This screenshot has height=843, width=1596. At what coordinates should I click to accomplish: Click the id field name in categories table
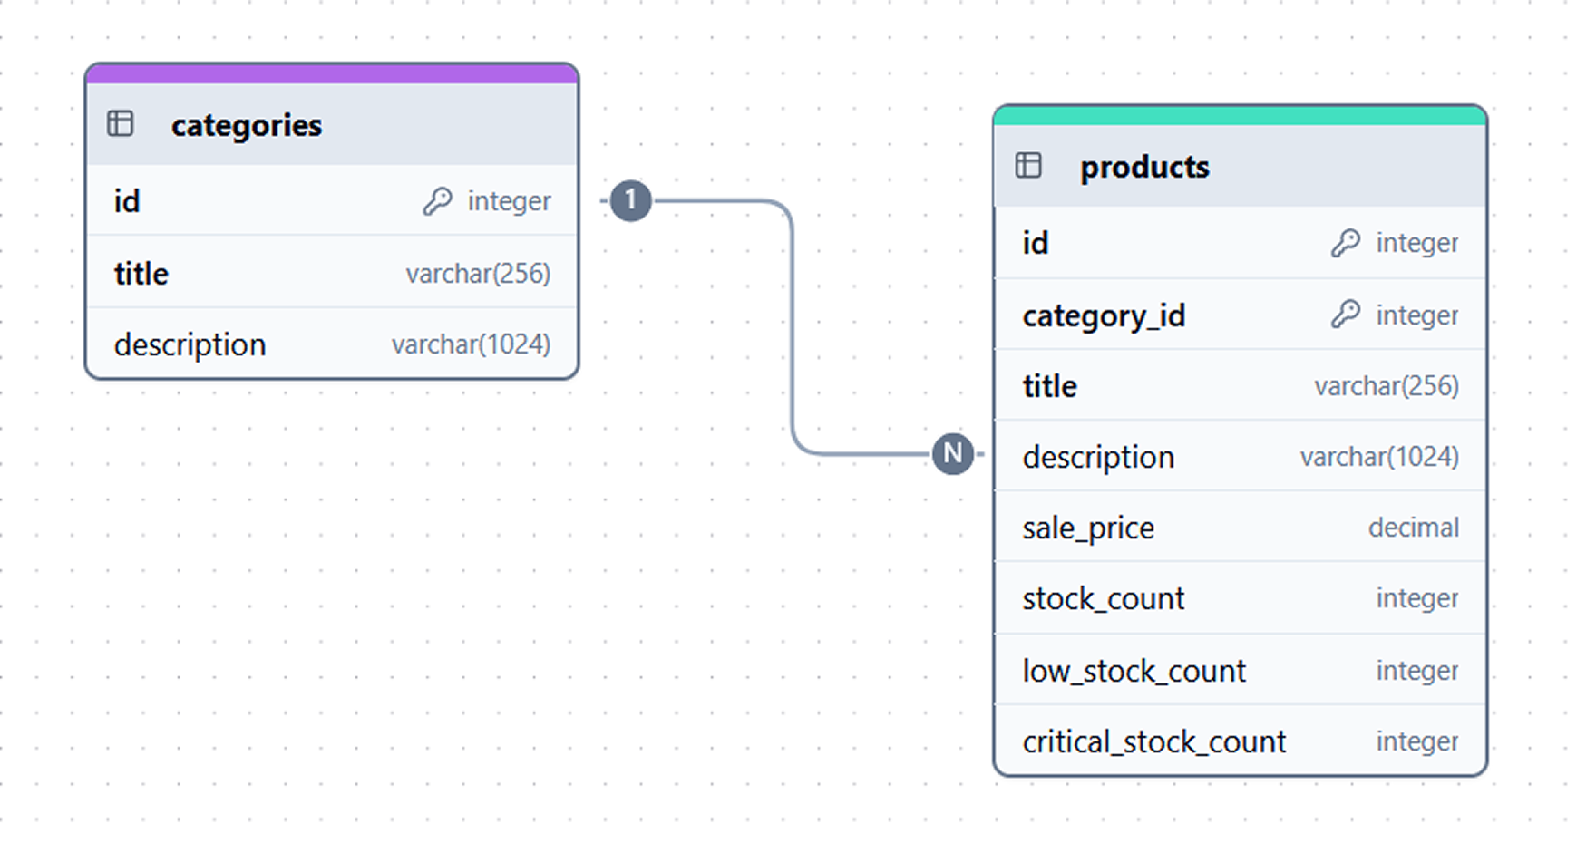(x=127, y=201)
